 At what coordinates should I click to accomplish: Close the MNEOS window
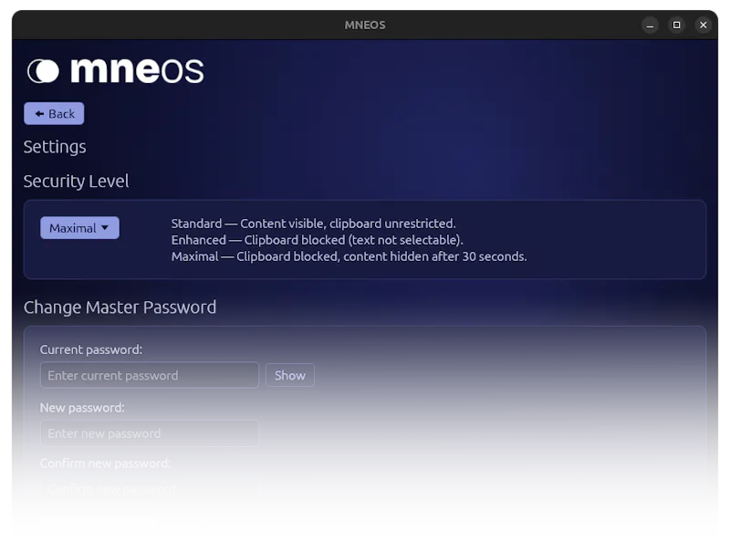click(x=703, y=26)
